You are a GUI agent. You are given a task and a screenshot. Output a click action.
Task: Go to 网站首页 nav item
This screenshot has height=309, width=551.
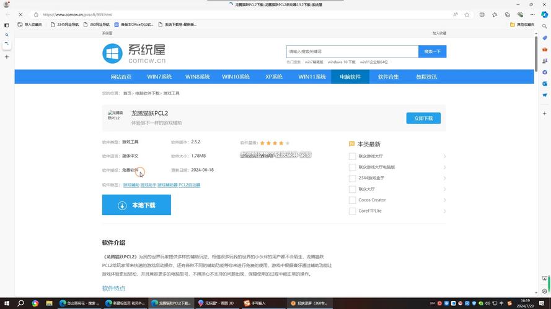(121, 77)
